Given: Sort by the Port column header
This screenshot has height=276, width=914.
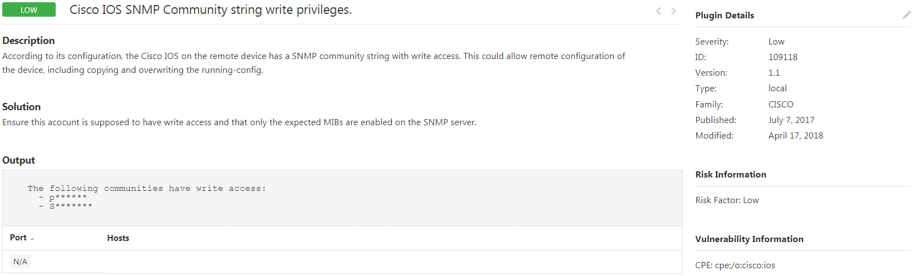Looking at the screenshot, I should tap(18, 238).
